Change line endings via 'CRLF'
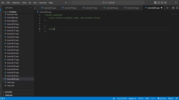The width and height of the screenshot is (179, 100). click(147, 98)
